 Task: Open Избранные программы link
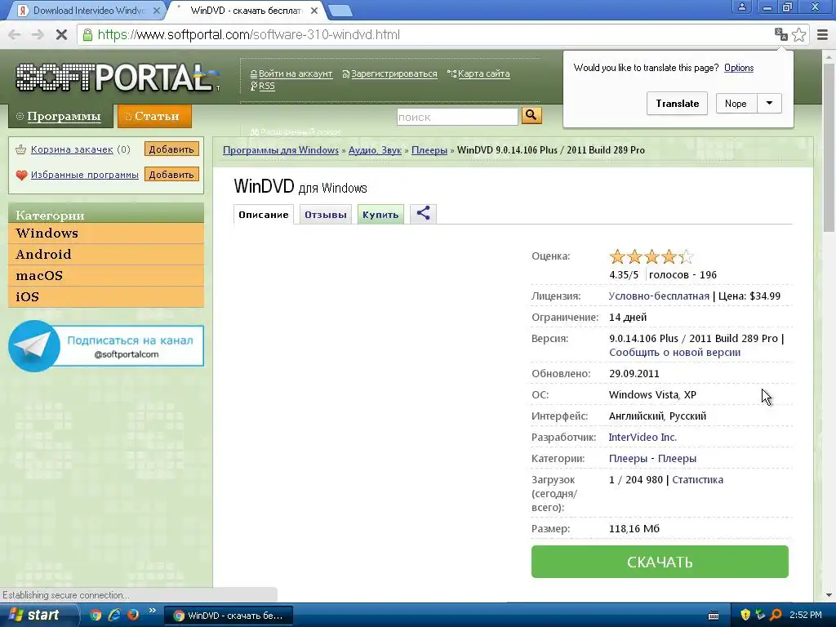coord(85,175)
